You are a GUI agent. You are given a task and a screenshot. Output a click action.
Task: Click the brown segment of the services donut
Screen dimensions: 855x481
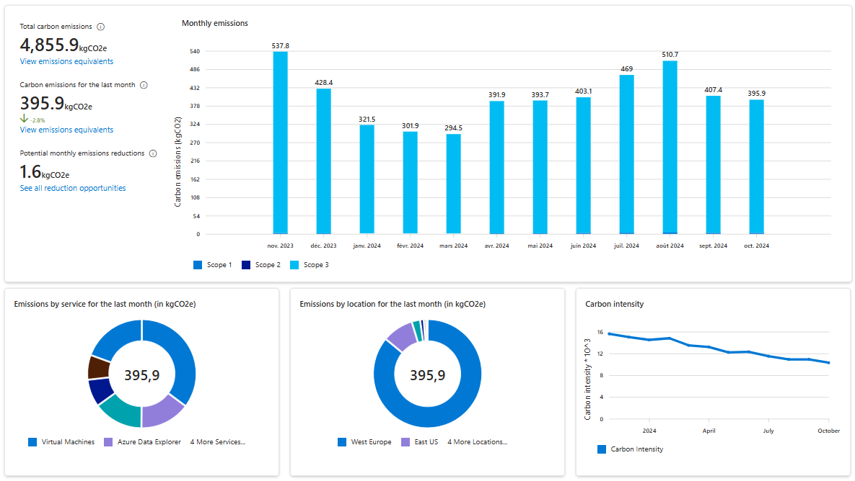pos(97,368)
